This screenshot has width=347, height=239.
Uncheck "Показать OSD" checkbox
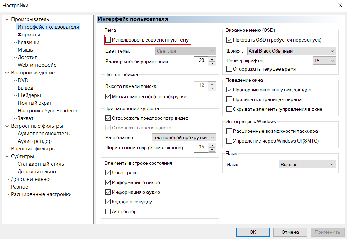[x=229, y=40]
